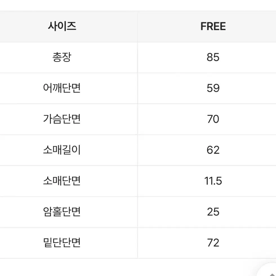Viewport: 276px width, 276px height.
Task: Select the 소매단면 row label
Action: pyautogui.click(x=62, y=181)
